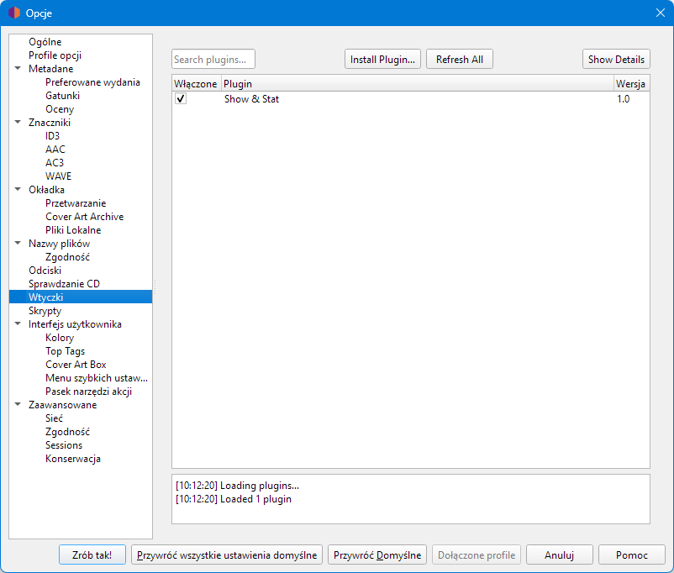Open the Kolory interface settings
Screen dimensions: 674x573
coord(60,338)
